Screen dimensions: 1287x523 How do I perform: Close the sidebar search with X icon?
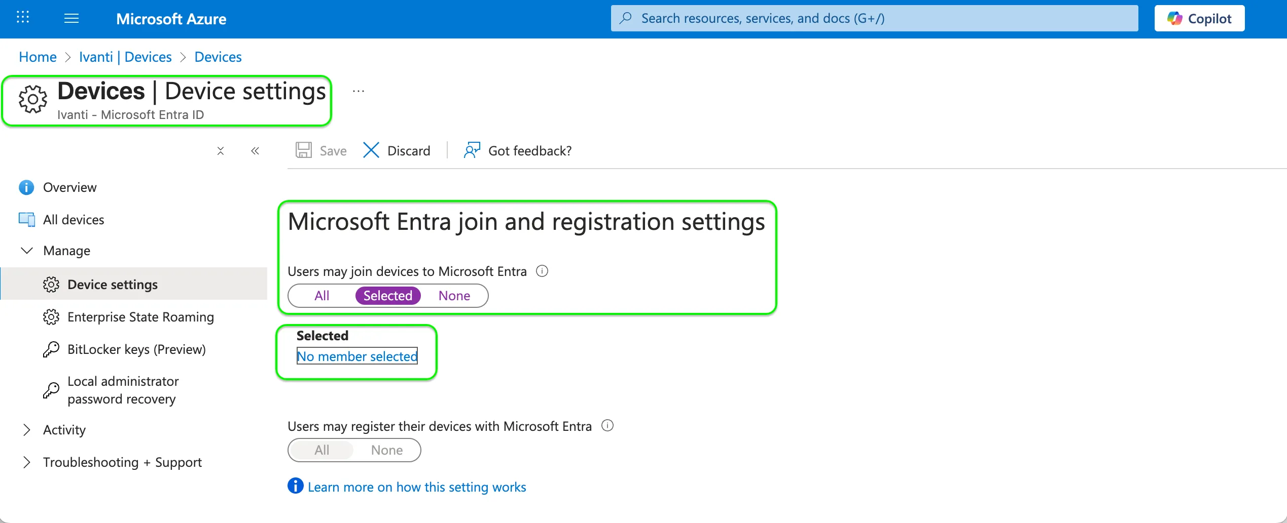tap(221, 151)
